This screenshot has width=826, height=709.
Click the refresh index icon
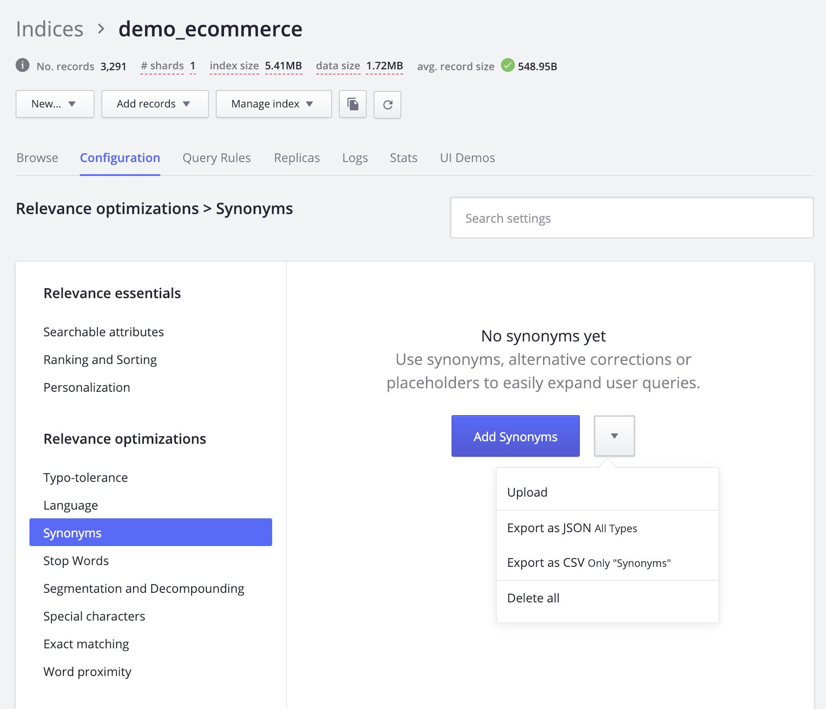pyautogui.click(x=387, y=105)
